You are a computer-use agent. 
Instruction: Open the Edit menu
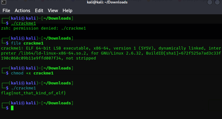pos(39,11)
